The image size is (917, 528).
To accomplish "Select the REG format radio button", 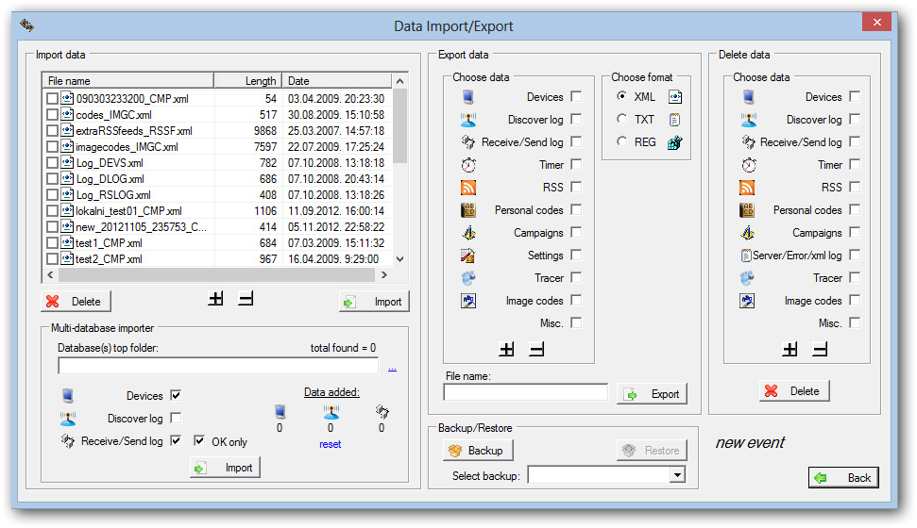I will click(621, 141).
